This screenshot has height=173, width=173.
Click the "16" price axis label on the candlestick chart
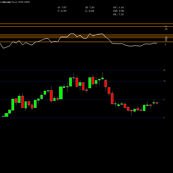coord(164,70)
